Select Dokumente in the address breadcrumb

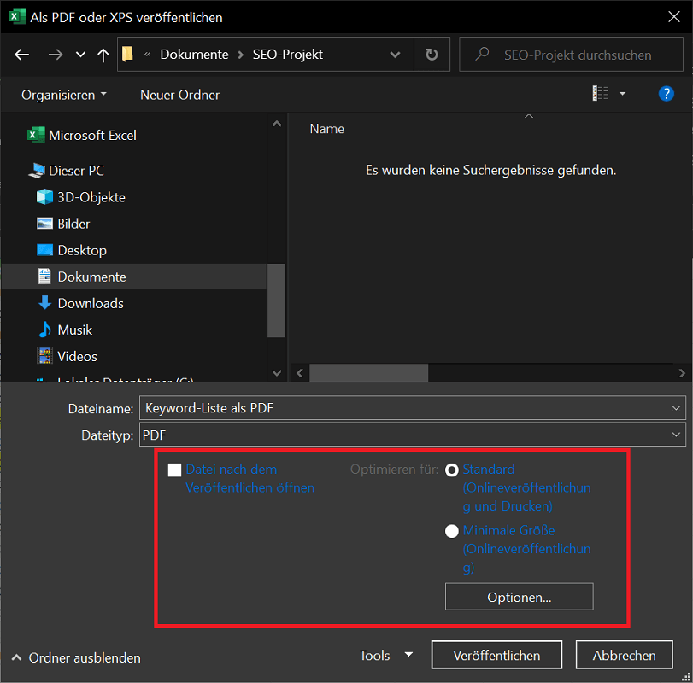pos(194,55)
